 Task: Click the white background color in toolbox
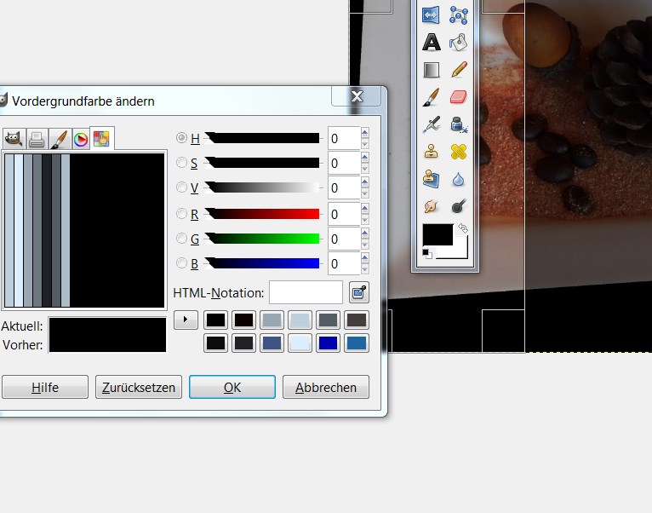tap(460, 250)
